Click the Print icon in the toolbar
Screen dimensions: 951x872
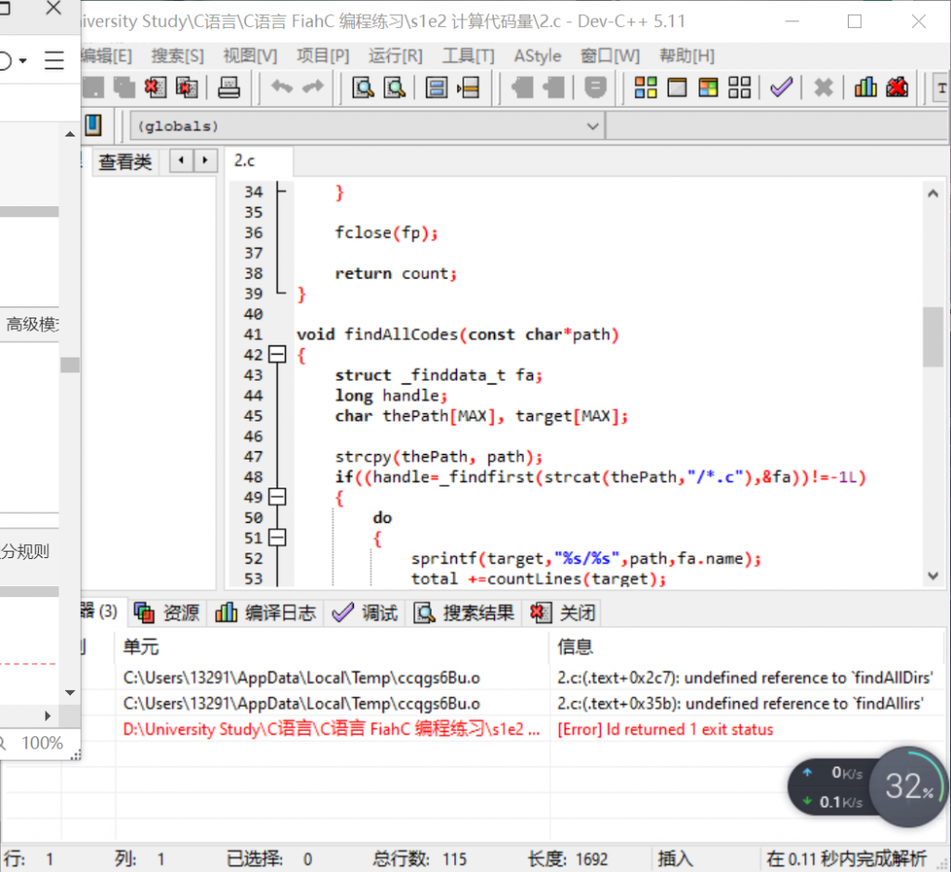tap(228, 88)
